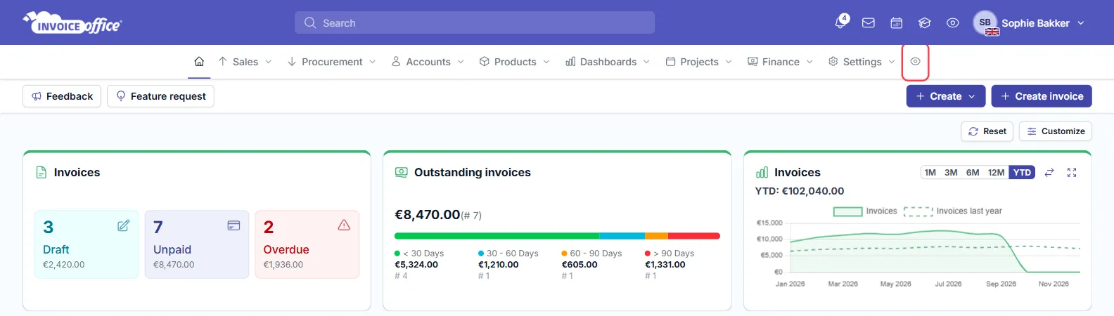1114x316 pixels.
Task: Select the 3M chart range
Action: tap(951, 173)
